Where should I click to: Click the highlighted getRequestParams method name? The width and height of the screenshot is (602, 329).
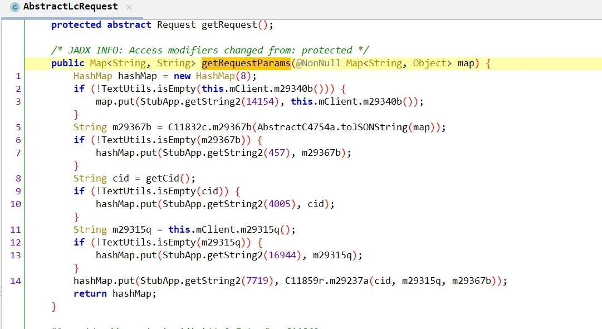point(246,63)
